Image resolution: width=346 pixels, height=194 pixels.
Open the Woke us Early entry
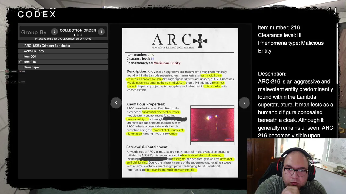[x=63, y=51]
